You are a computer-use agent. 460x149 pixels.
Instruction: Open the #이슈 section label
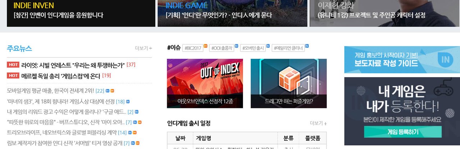174,48
